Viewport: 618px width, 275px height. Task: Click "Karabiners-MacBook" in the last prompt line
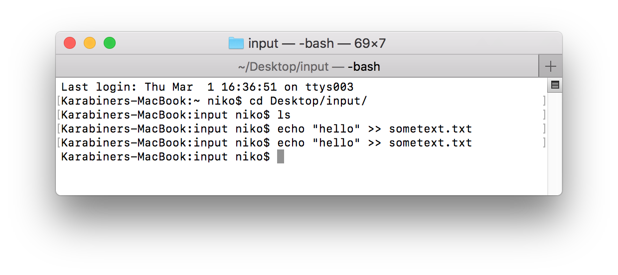[124, 157]
